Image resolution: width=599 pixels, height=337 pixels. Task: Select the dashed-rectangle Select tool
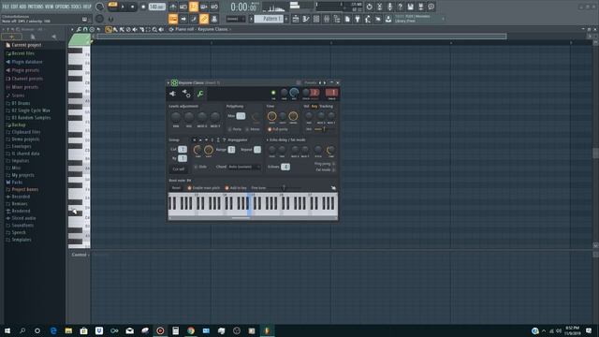coord(148,29)
